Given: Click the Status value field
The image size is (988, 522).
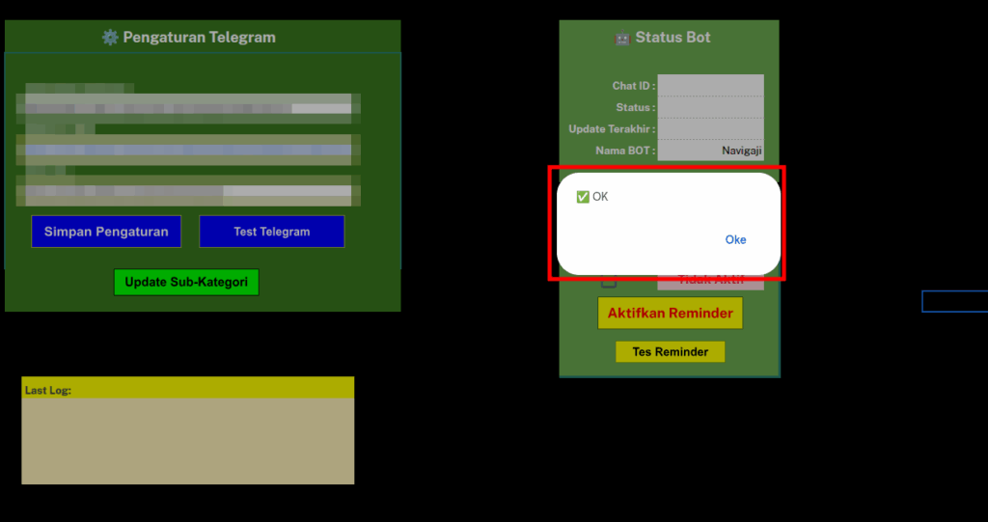Looking at the screenshot, I should 710,107.
